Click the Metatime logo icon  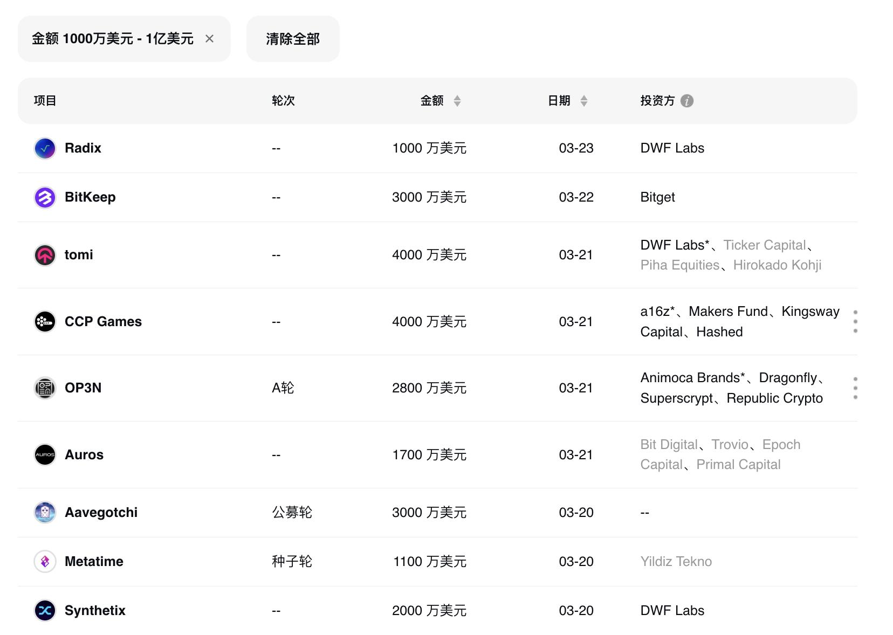click(x=45, y=562)
